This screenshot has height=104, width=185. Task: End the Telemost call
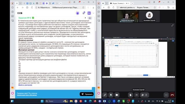point(172,95)
